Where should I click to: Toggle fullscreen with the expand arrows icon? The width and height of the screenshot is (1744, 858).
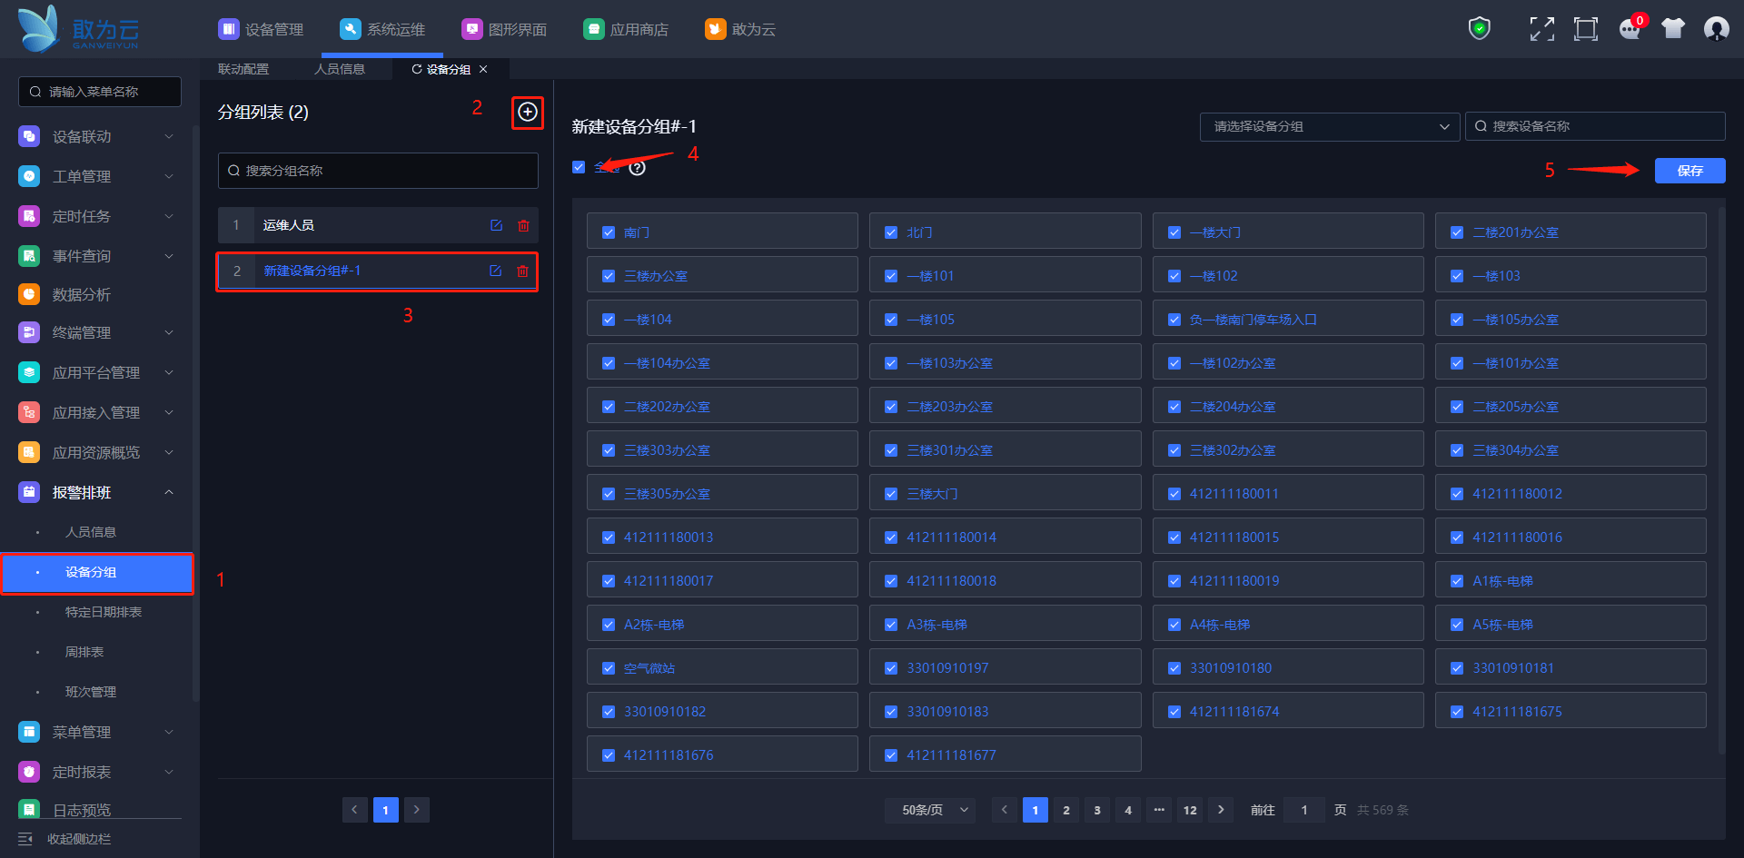point(1541,29)
